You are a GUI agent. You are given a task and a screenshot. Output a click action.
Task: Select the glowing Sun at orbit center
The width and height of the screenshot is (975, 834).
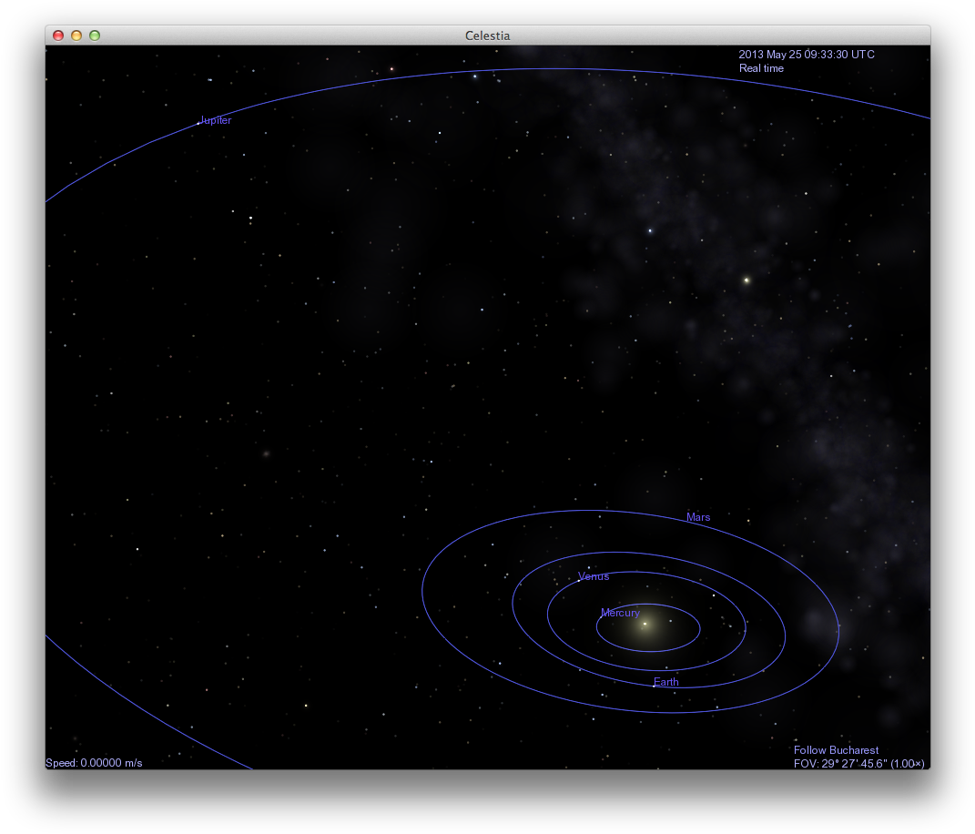click(x=645, y=625)
